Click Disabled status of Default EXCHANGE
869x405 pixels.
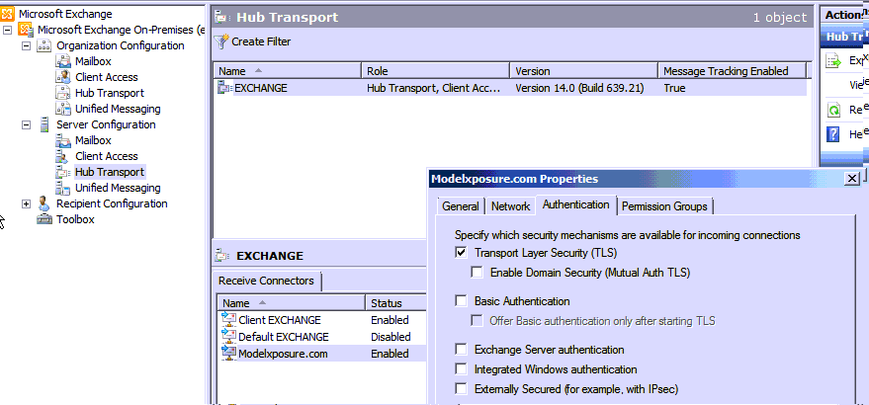(x=391, y=337)
